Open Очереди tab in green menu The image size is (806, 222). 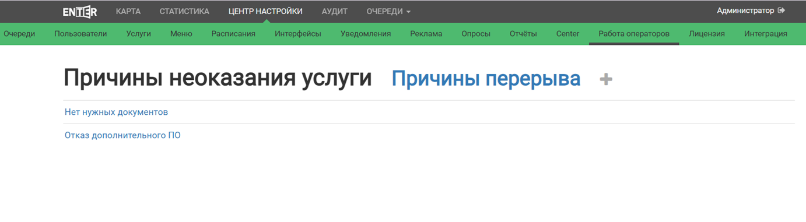pyautogui.click(x=19, y=34)
